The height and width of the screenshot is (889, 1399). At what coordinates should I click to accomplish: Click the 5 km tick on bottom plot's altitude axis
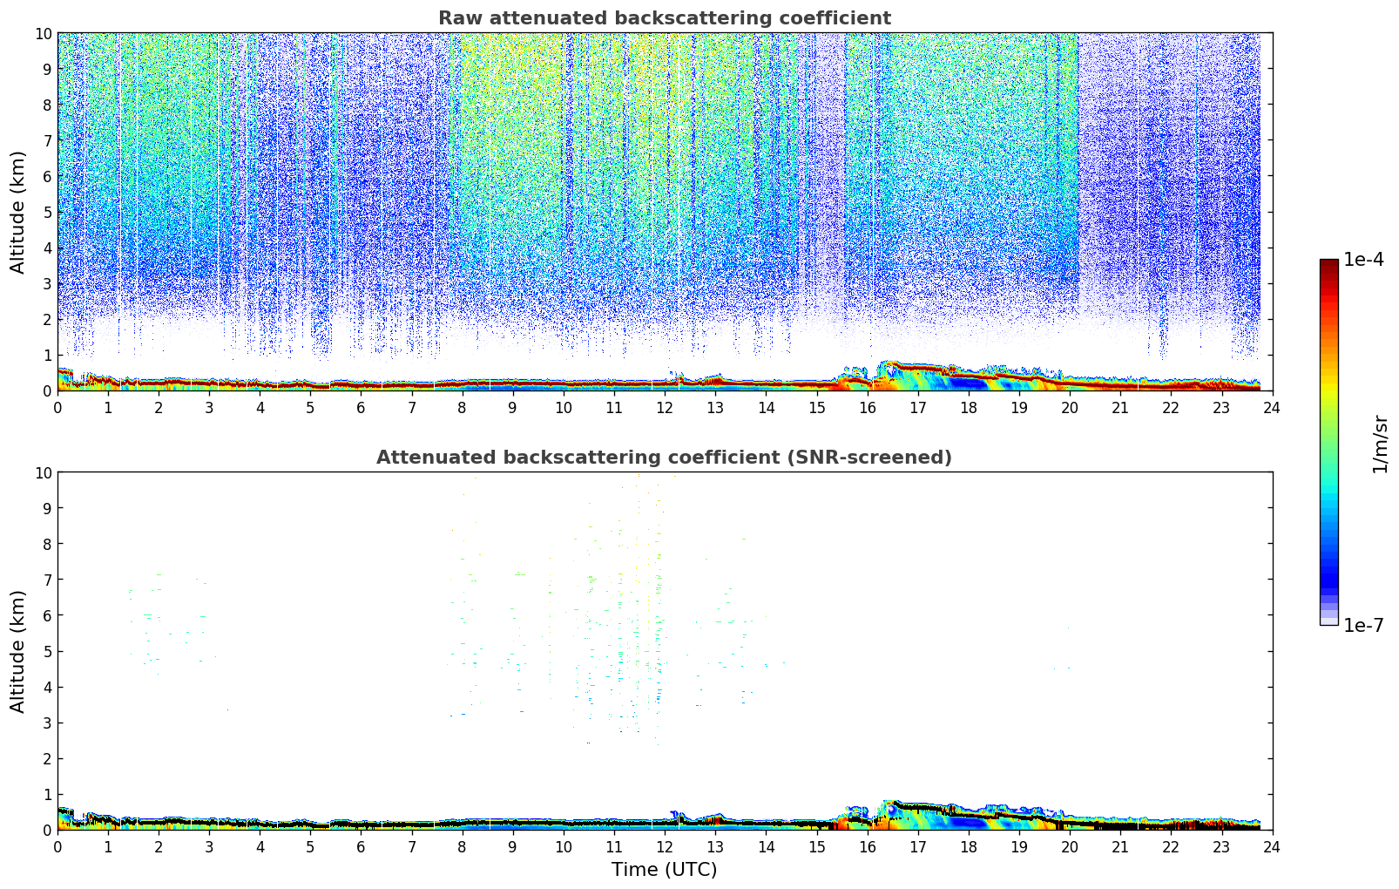tap(47, 651)
